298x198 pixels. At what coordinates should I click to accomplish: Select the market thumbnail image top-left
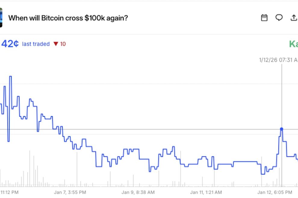(x=2, y=18)
